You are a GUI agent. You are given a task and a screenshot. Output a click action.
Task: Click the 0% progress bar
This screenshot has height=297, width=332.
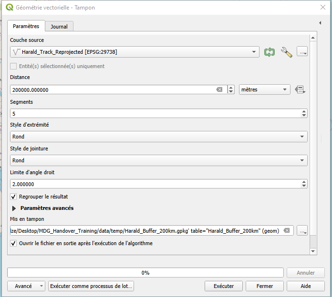pos(145,273)
